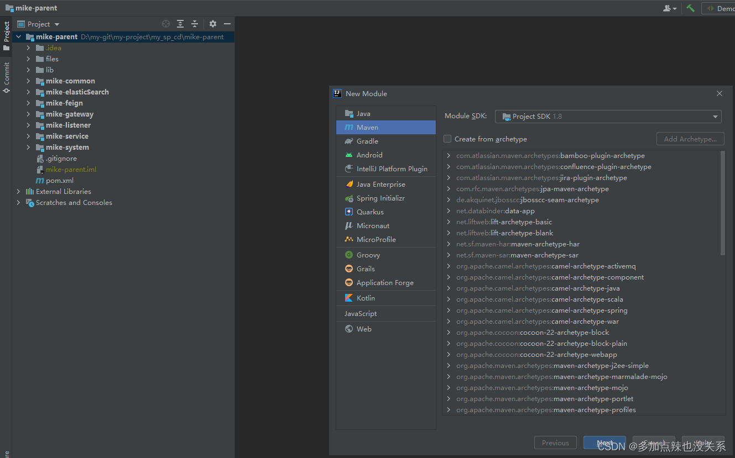
Task: Select Groovy module type
Action: coord(386,255)
